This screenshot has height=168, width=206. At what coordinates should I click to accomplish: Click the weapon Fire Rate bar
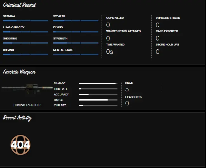pos(98,89)
